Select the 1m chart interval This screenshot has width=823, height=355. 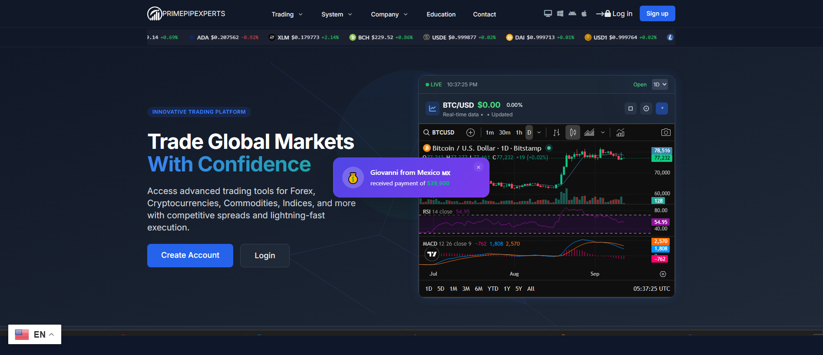point(490,132)
